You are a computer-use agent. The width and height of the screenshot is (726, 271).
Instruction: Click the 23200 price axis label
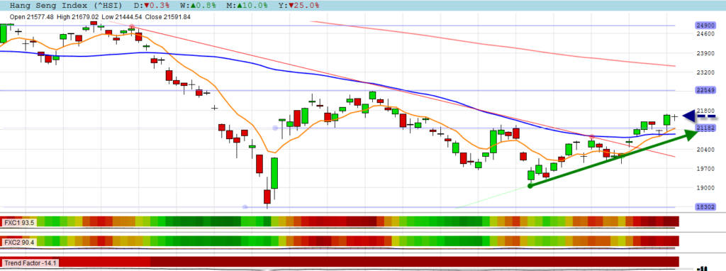tap(705, 72)
